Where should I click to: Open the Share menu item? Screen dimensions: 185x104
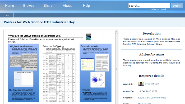tap(48, 6)
